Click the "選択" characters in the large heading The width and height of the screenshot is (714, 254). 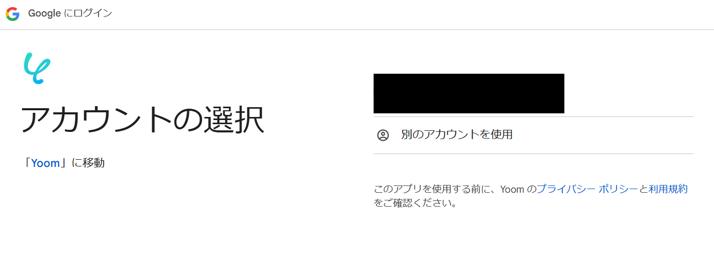pyautogui.click(x=232, y=120)
